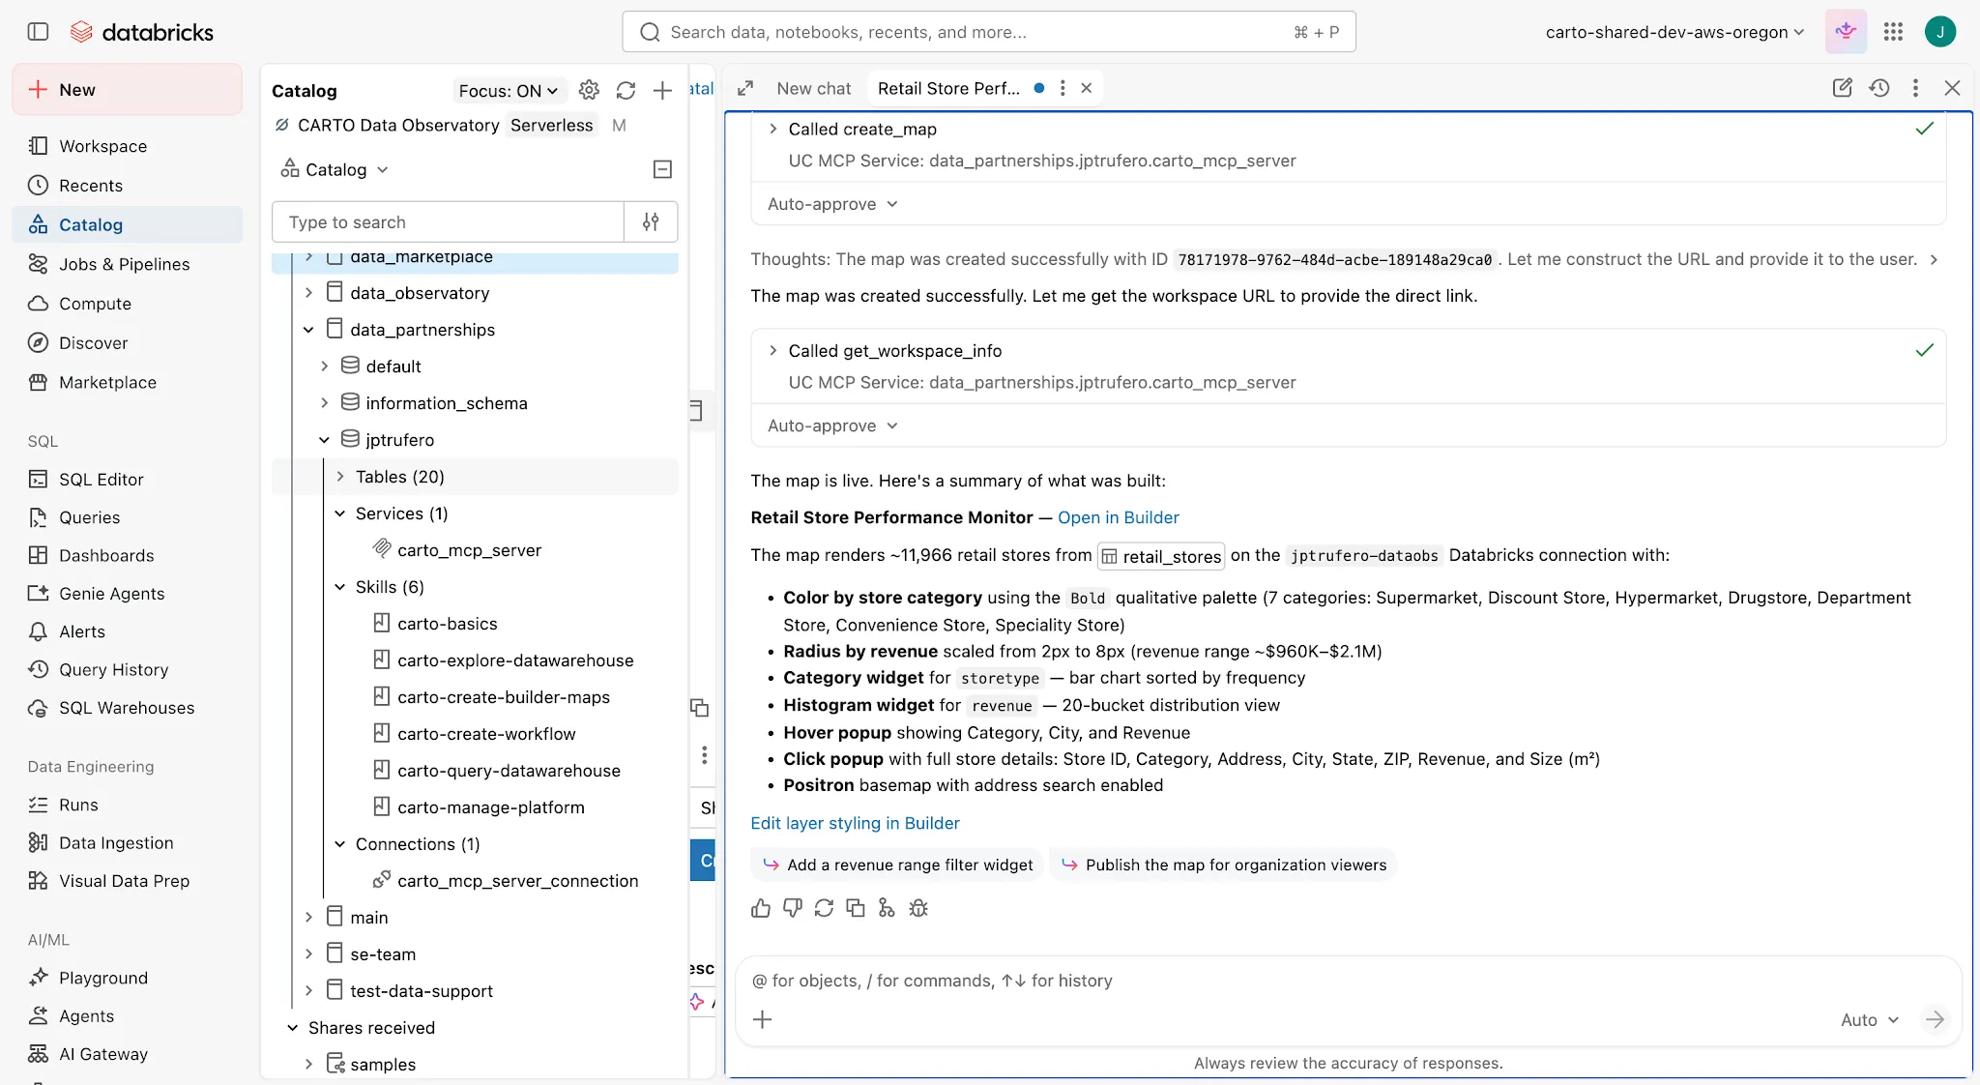The width and height of the screenshot is (1980, 1085).
Task: Click the chat prompt input area
Action: [1348, 981]
